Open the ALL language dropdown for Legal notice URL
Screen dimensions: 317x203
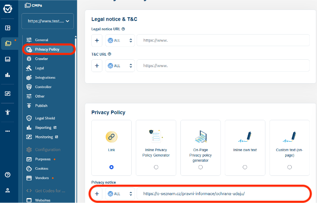pyautogui.click(x=120, y=40)
